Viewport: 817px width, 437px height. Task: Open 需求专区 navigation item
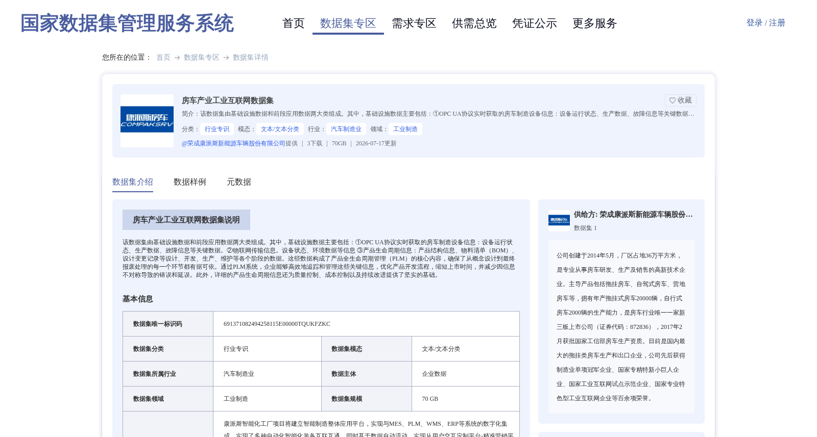coord(414,23)
